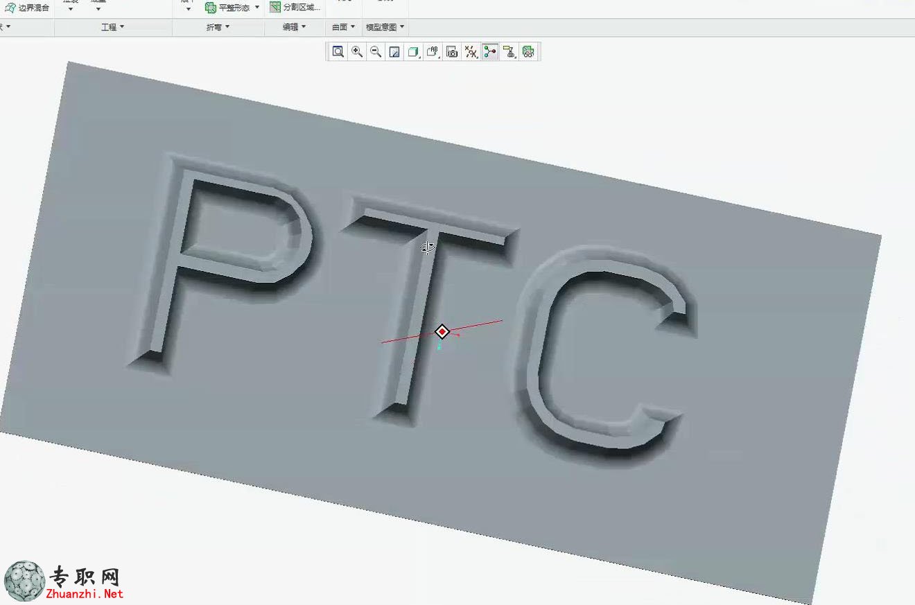The image size is (915, 605).
Task: Click the 平整形态 flat pattern button
Action: click(x=228, y=8)
